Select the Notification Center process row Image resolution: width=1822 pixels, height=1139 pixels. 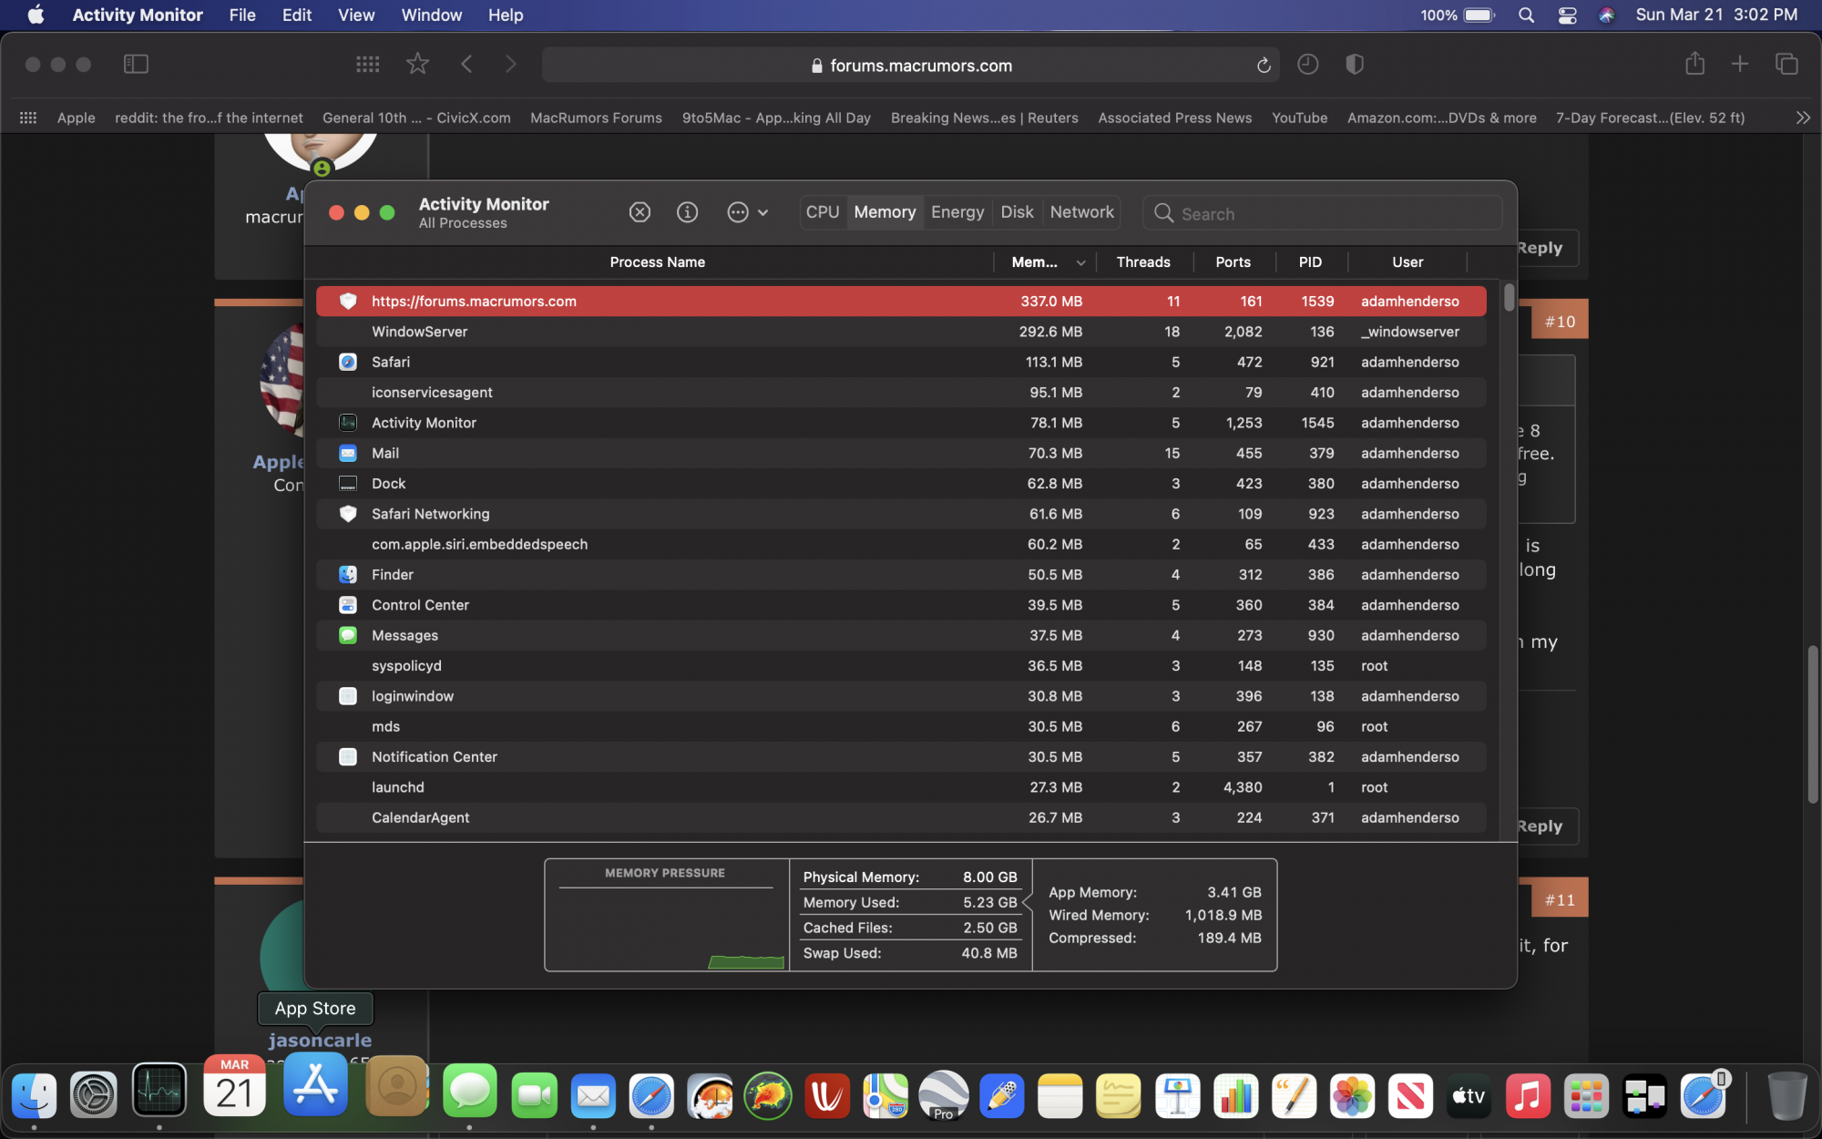tap(901, 757)
